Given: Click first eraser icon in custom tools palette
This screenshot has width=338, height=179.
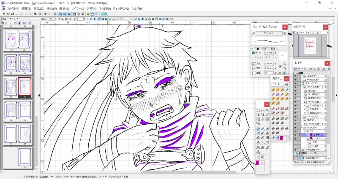Looking at the screenshot, I should (x=273, y=138).
